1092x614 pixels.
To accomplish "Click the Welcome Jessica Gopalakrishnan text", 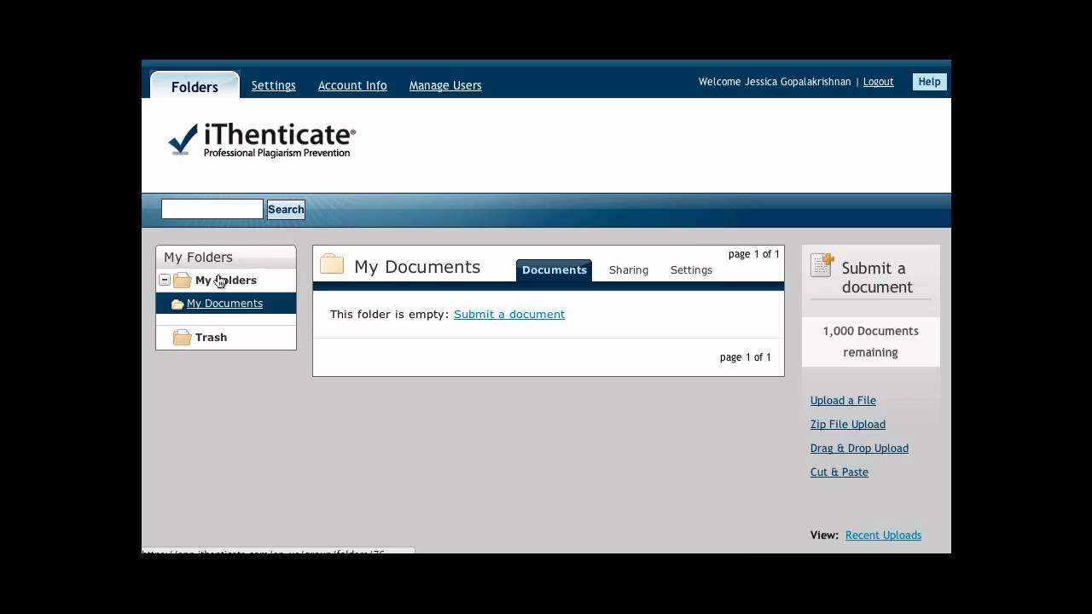I will coord(775,82).
